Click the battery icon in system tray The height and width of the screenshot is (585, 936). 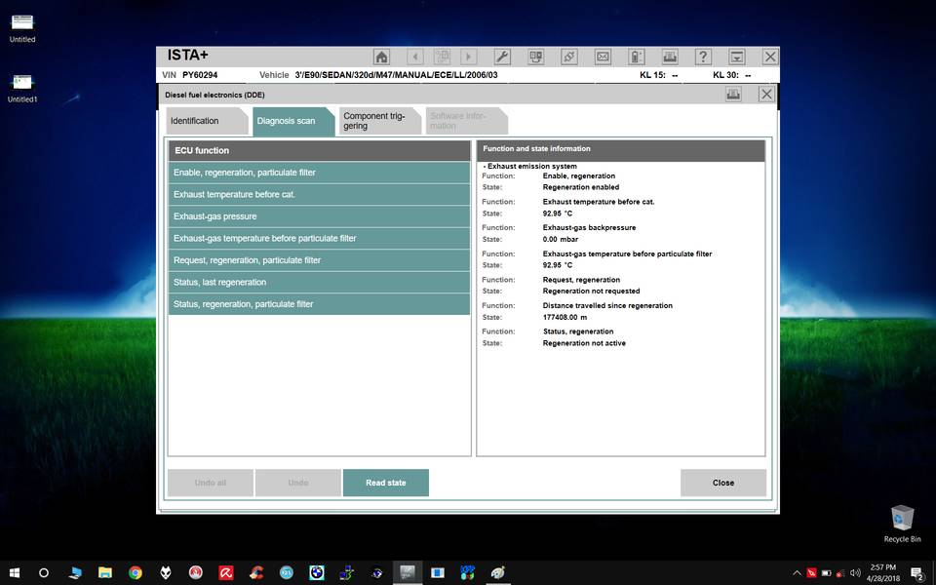click(x=826, y=573)
